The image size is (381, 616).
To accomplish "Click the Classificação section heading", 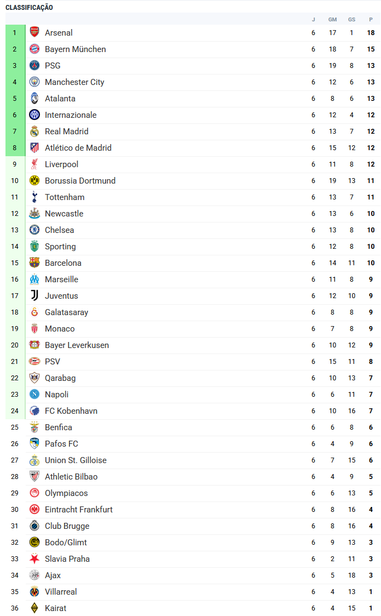I will 30,8.
